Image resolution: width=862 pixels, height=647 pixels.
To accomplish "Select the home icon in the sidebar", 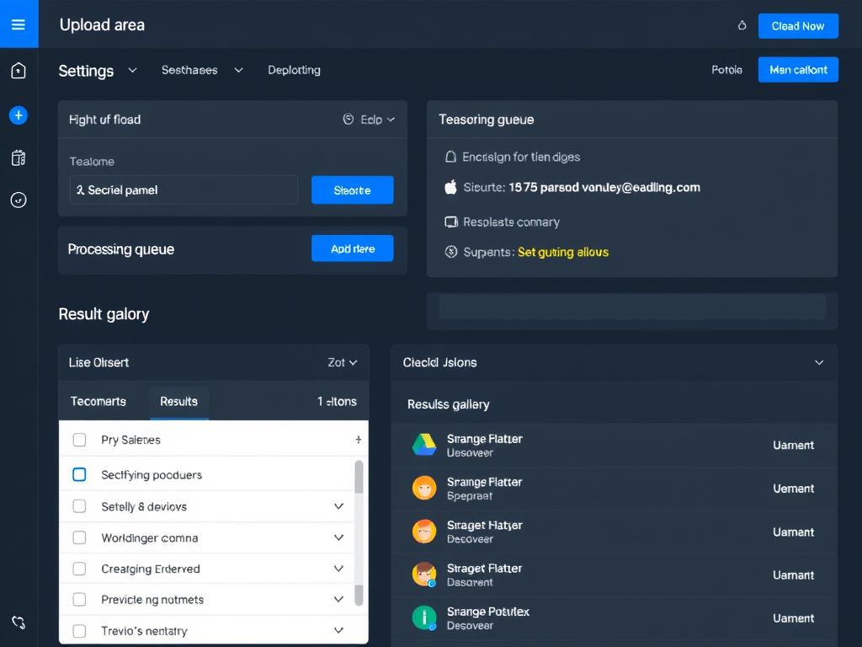I will point(19,71).
